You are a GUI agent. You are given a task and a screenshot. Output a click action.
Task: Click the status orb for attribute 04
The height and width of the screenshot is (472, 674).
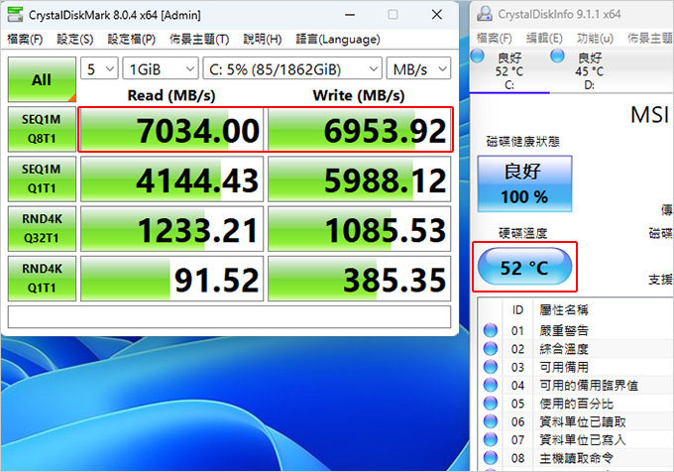[x=490, y=385]
